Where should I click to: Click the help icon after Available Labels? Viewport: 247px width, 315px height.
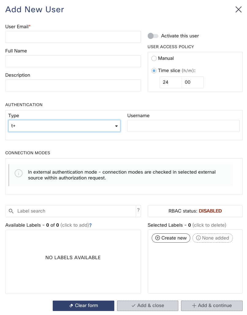90,225
